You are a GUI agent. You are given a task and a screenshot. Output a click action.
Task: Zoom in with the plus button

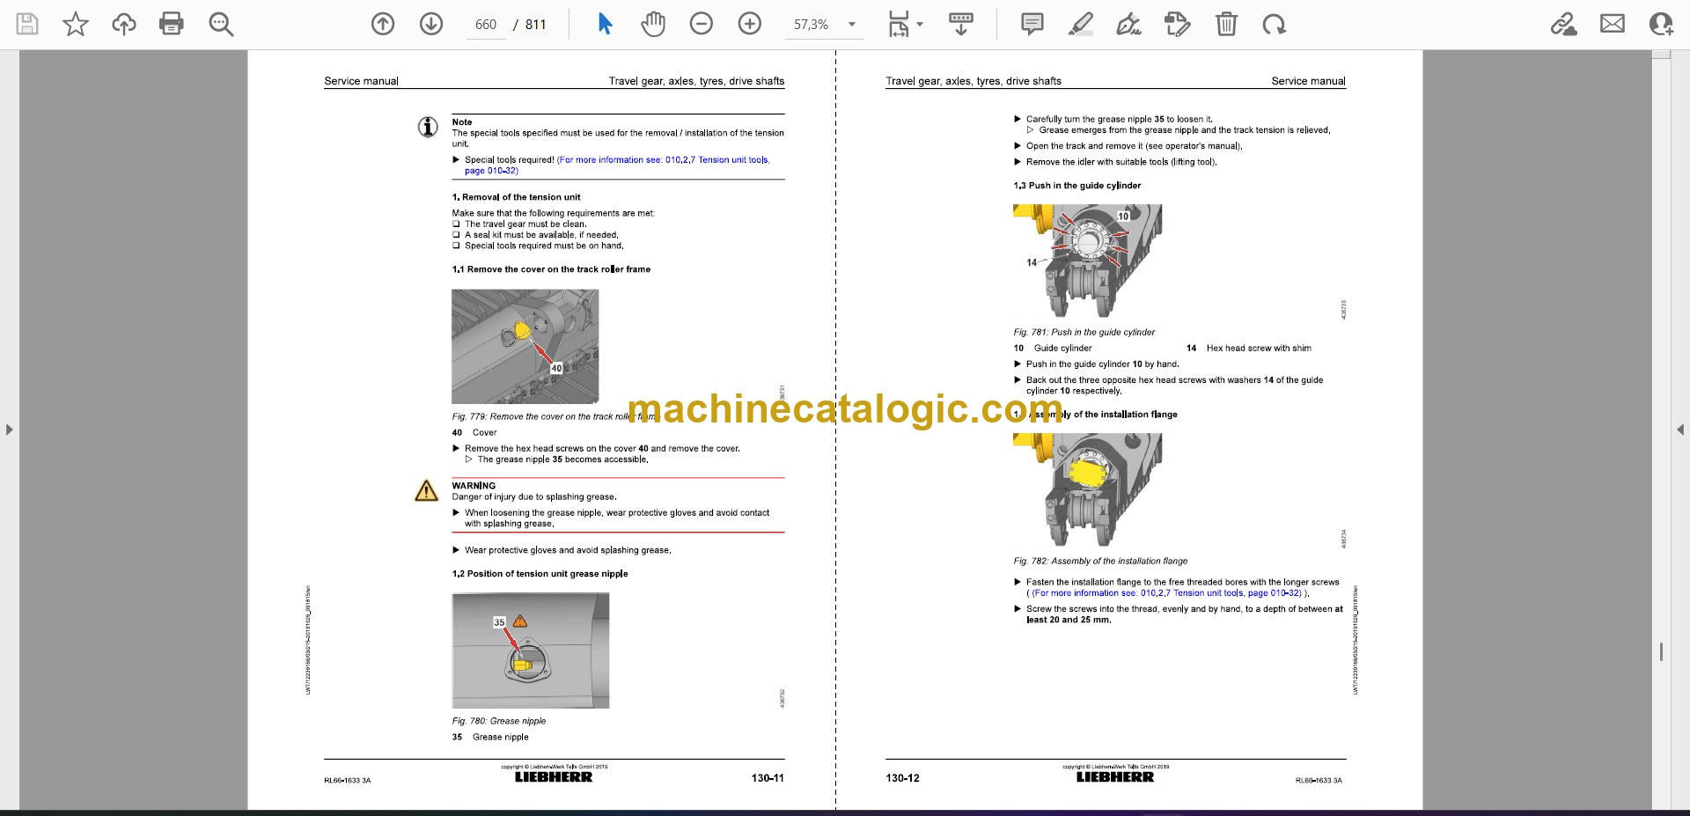750,24
